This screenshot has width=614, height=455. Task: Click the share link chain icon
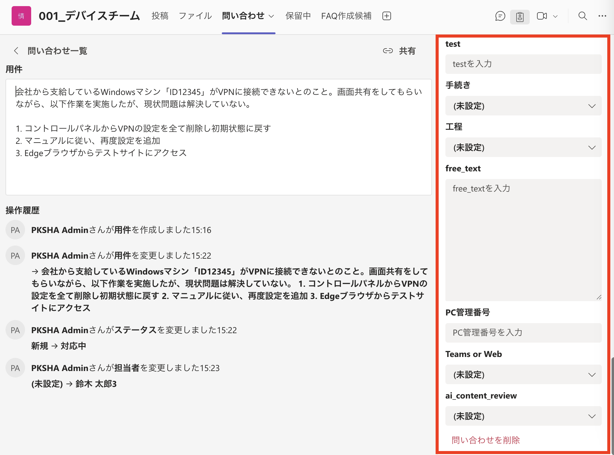pyautogui.click(x=388, y=51)
